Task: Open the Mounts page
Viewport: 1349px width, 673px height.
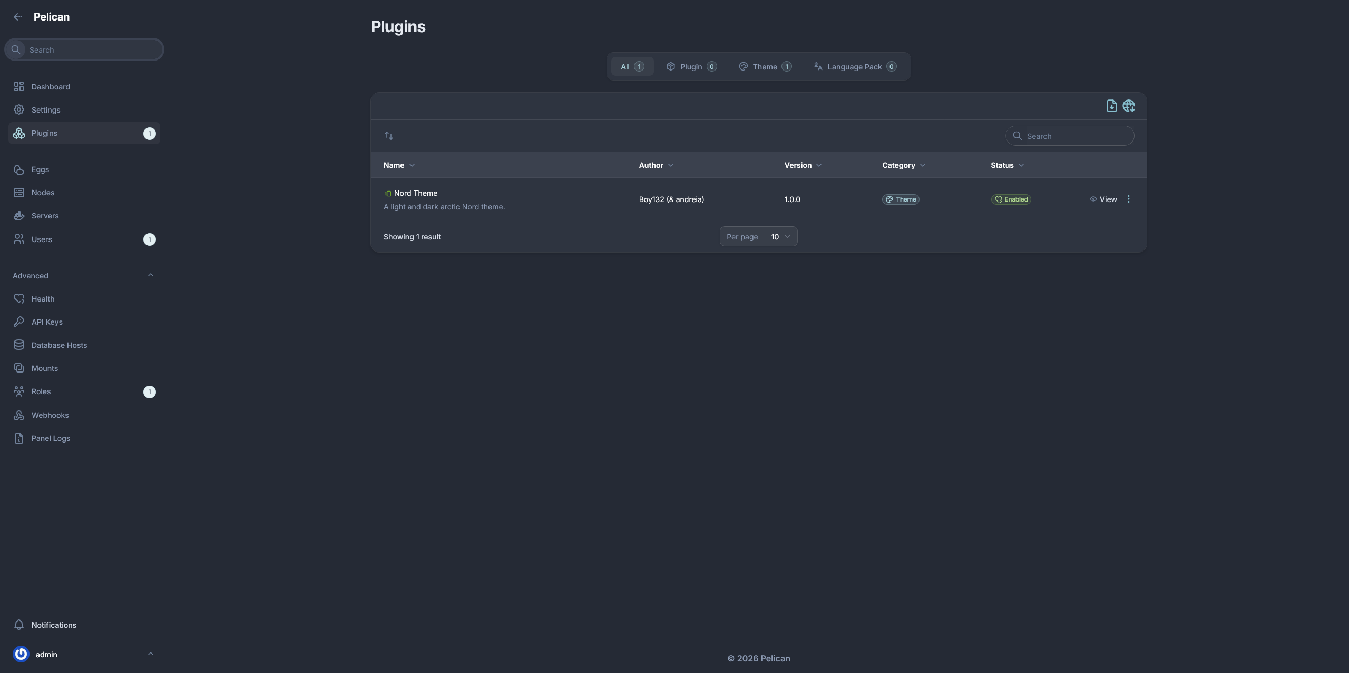Action: point(84,368)
